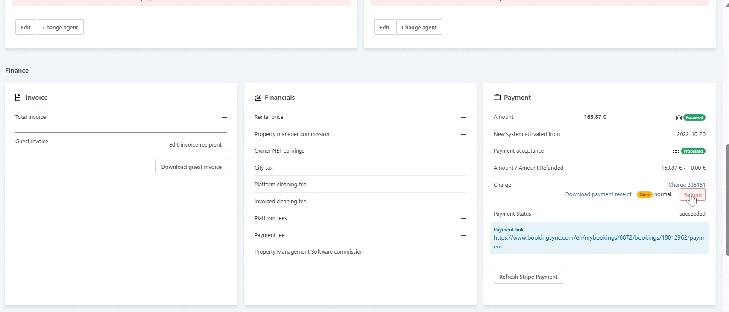Open the bookingsync payment link URL
Screen dimensions: 729x312
pos(598,242)
